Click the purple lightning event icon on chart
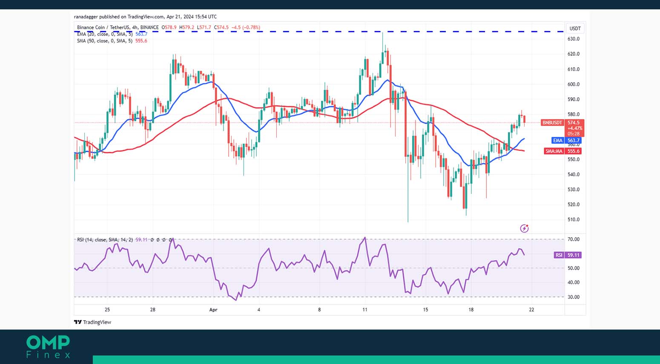The image size is (660, 364). pos(525,229)
